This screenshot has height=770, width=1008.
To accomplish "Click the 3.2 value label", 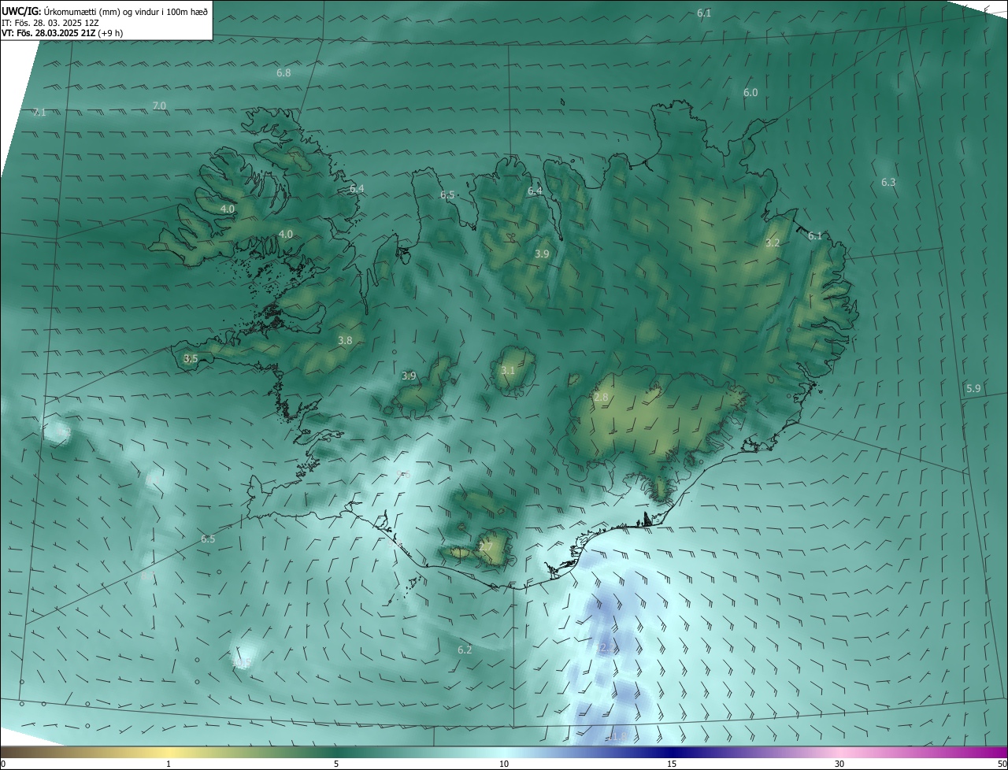I will (773, 242).
